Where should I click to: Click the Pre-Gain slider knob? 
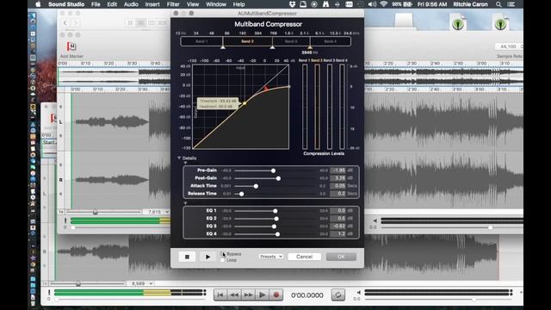(273, 170)
